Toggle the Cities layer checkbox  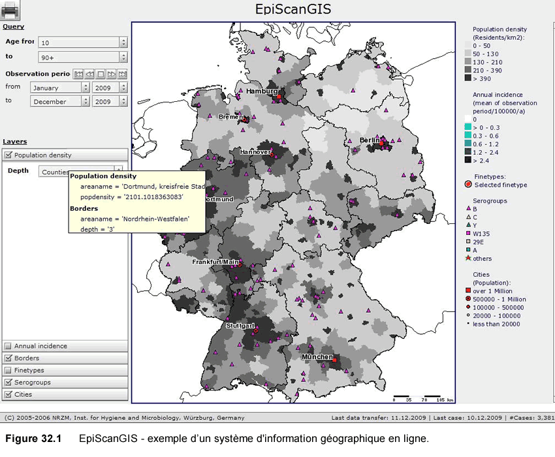tap(8, 394)
